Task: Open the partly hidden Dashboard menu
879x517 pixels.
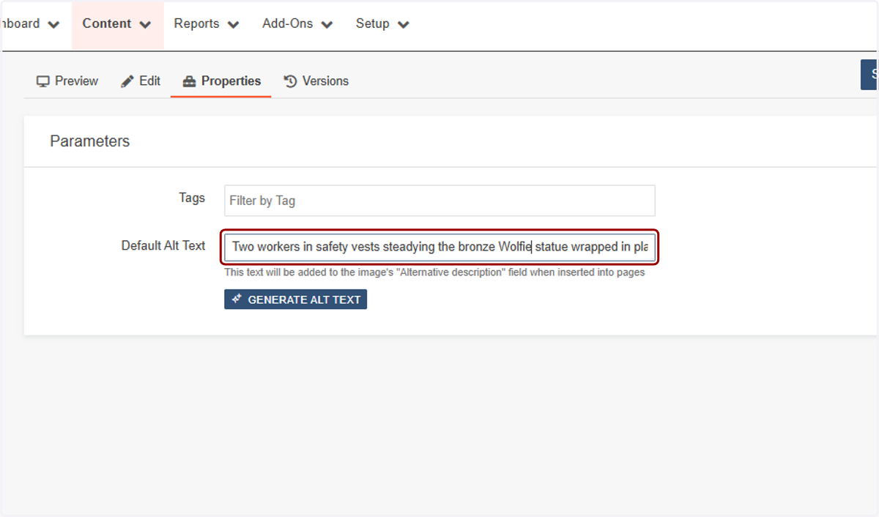Action: click(x=29, y=24)
